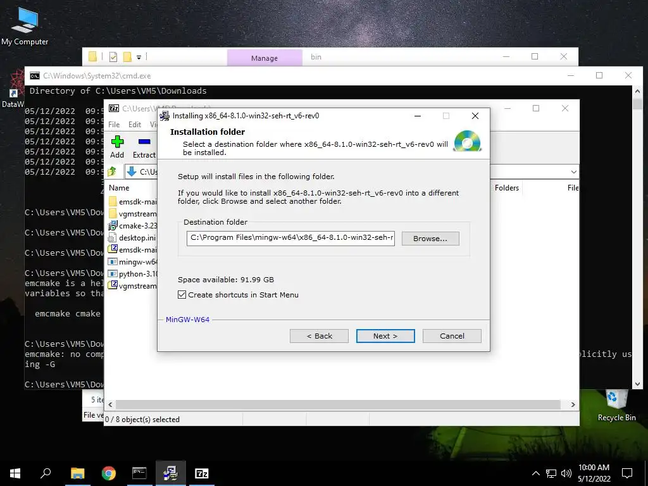
Task: Select the mingw-w64 executable file
Action: coord(132,261)
